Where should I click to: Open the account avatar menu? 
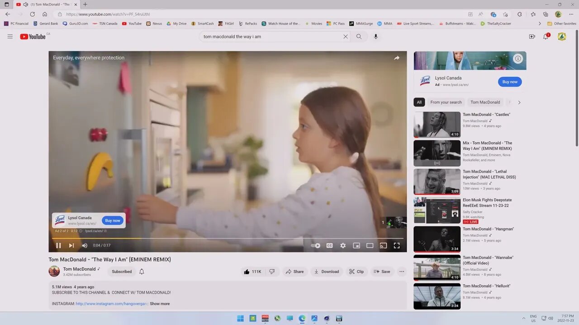coord(562,37)
